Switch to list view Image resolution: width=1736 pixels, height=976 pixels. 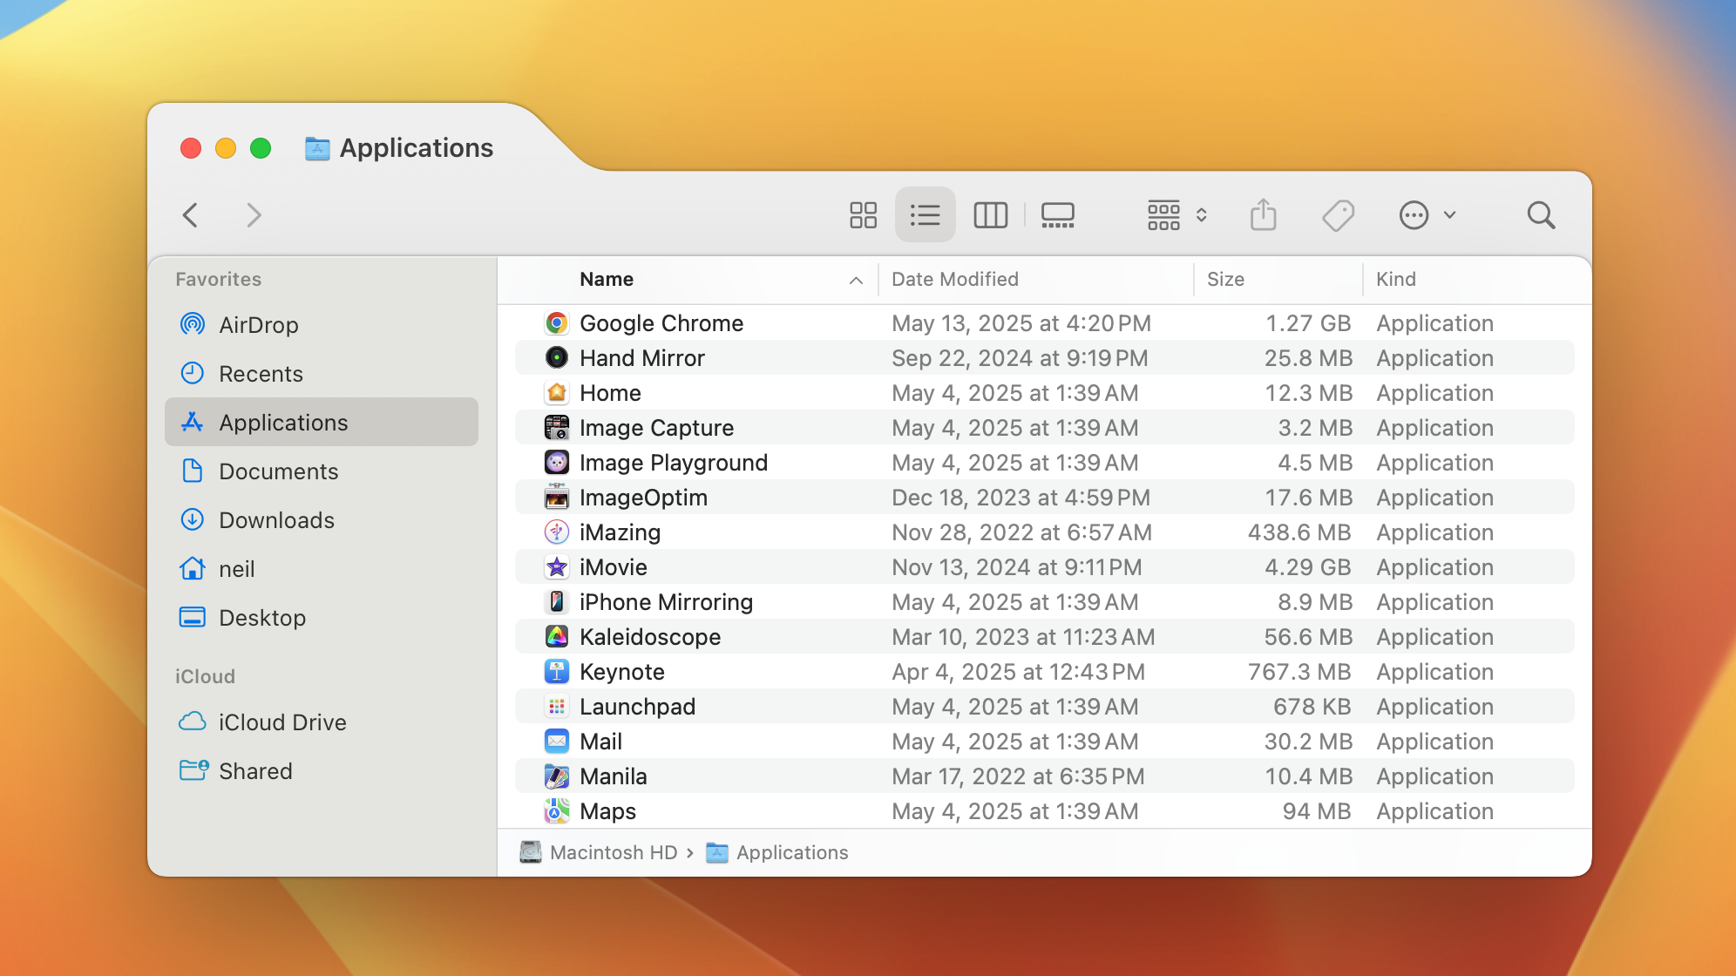pyautogui.click(x=925, y=215)
